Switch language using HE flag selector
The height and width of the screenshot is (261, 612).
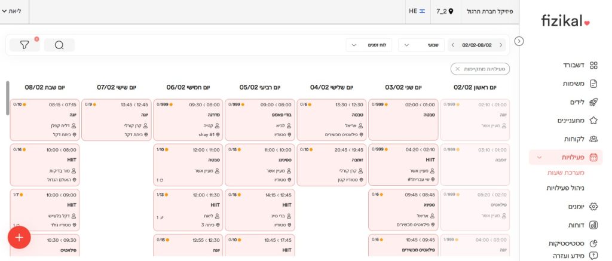click(417, 11)
